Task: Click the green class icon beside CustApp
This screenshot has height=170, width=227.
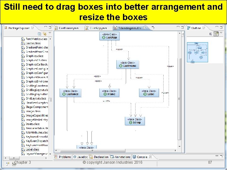Action: click(x=104, y=37)
